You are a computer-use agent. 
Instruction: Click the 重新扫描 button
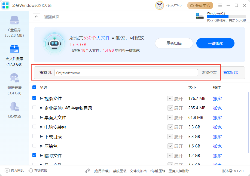click(x=174, y=43)
